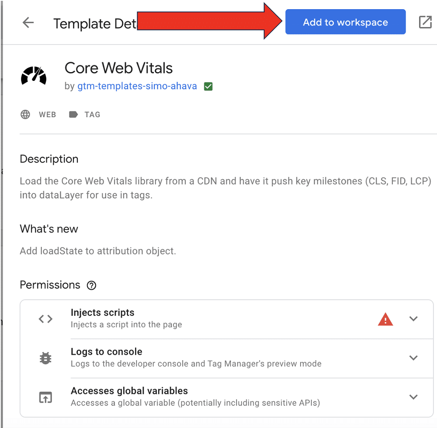This screenshot has width=437, height=428.
Task: Click the back arrow at the top left
Action: pos(28,23)
